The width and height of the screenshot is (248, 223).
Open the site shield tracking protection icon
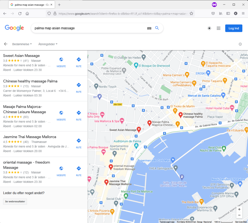tap(49, 14)
